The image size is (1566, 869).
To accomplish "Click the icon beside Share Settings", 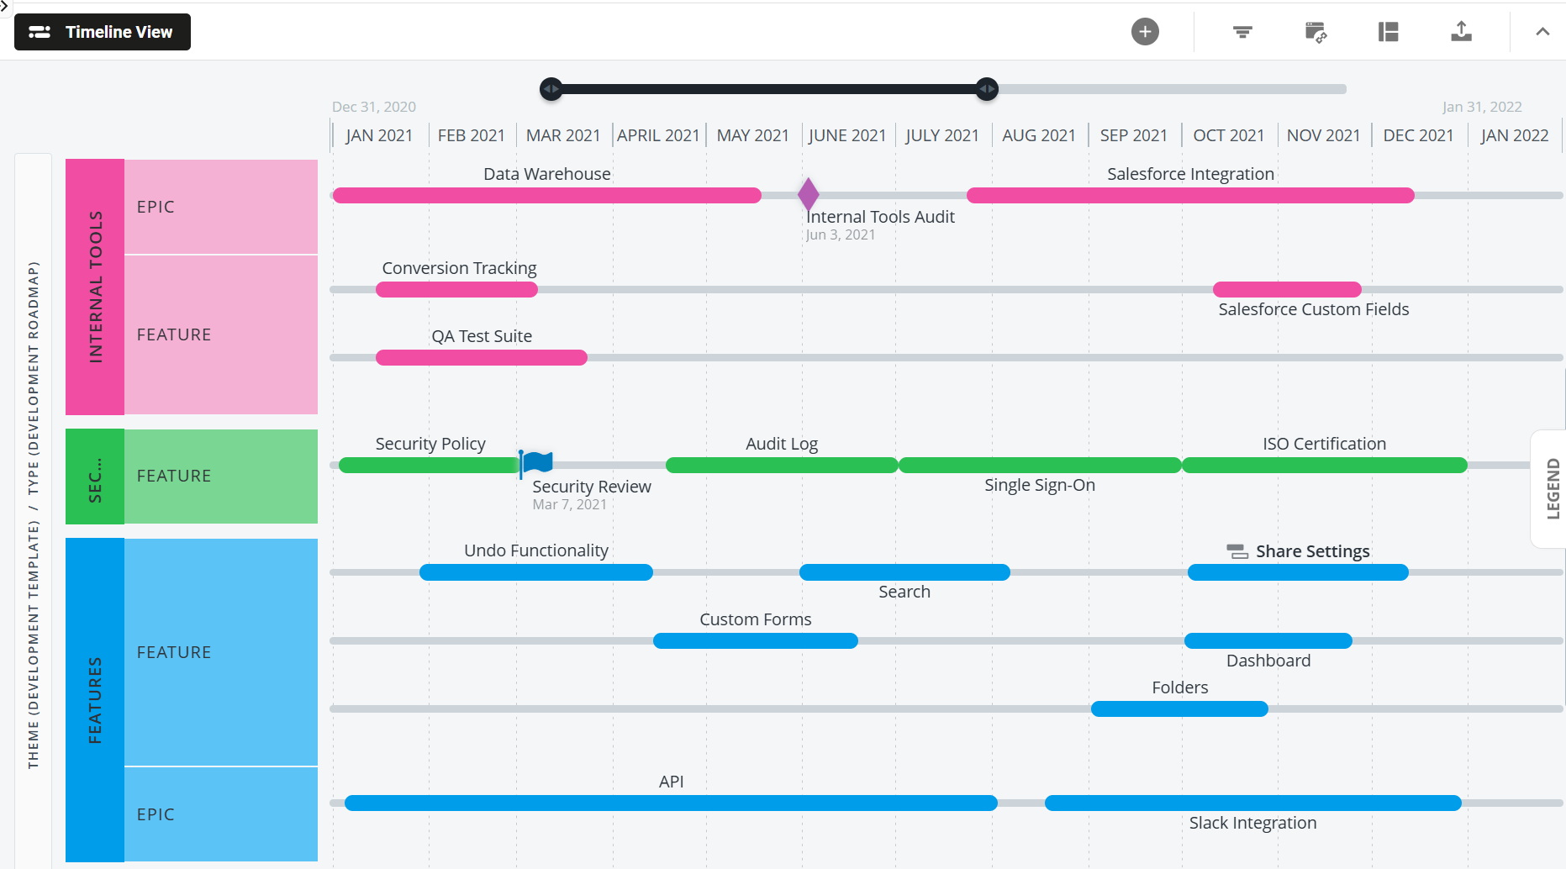I will [x=1236, y=550].
